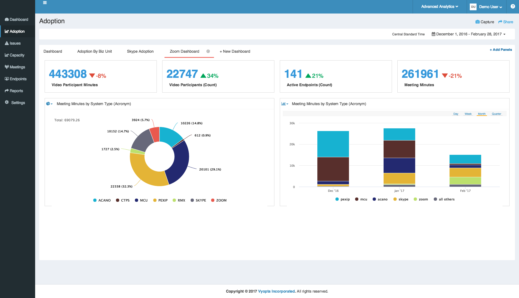The height and width of the screenshot is (298, 519).
Task: Toggle skype legend in the bar chart
Action: click(x=401, y=199)
